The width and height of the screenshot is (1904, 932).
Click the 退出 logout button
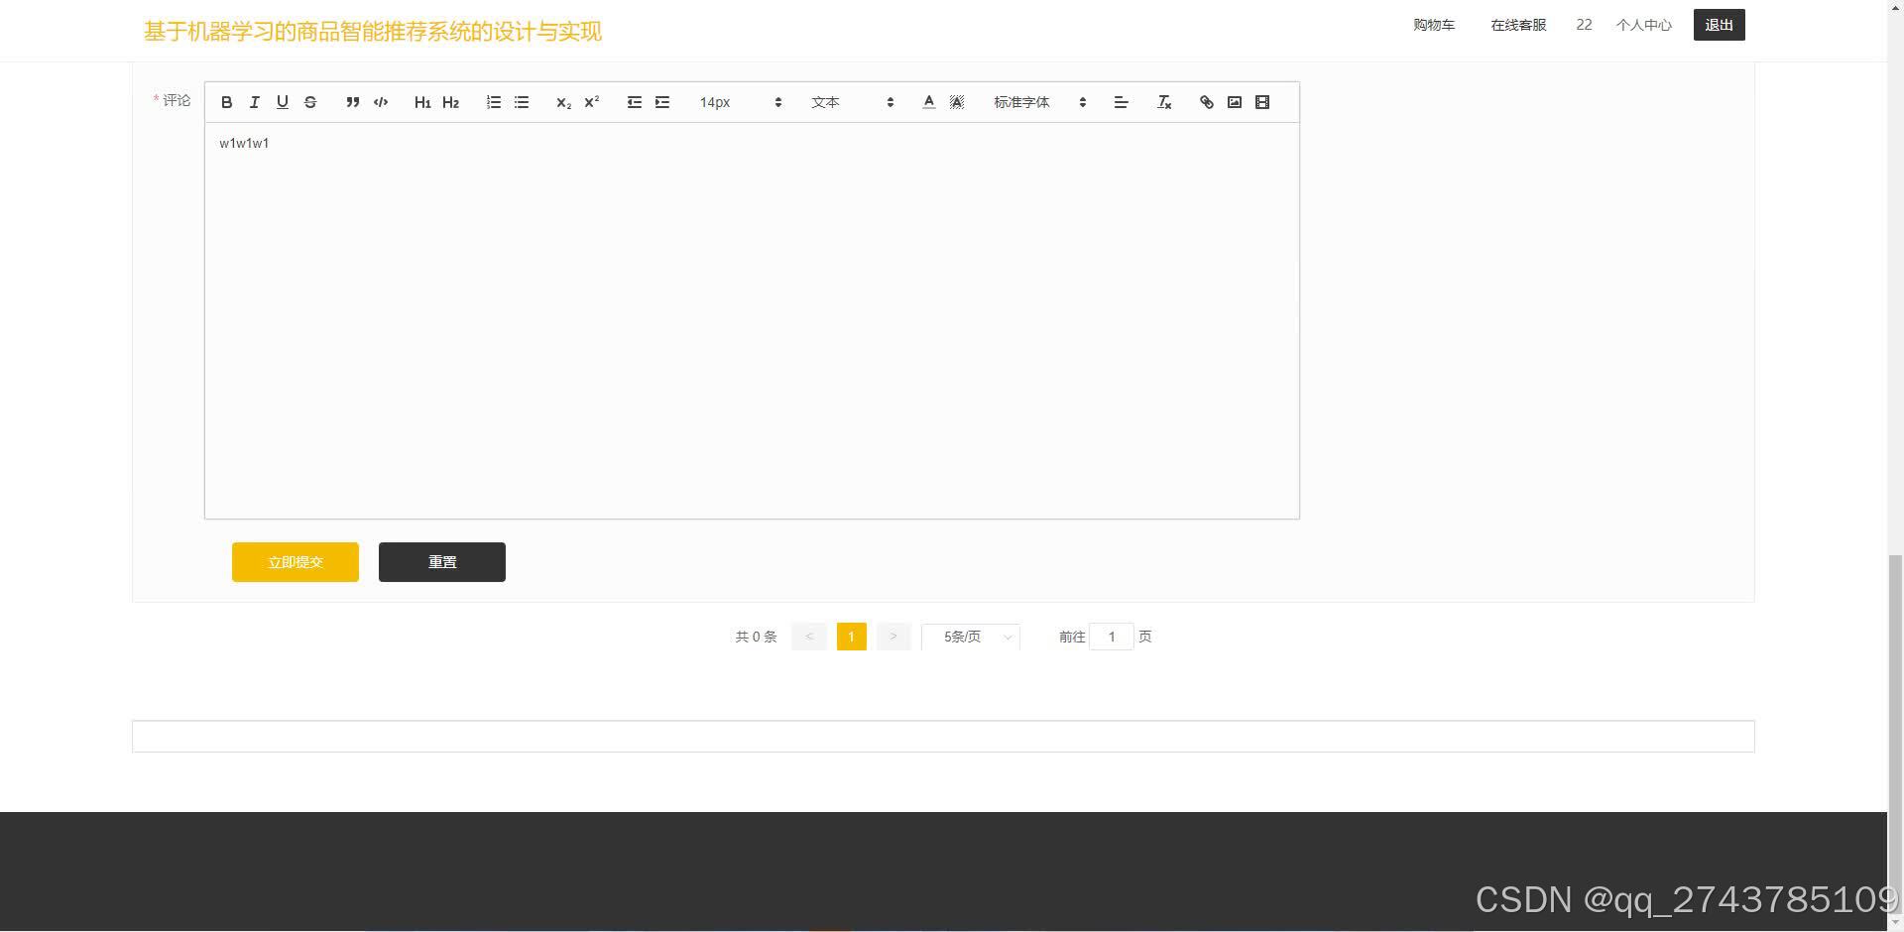1720,25
